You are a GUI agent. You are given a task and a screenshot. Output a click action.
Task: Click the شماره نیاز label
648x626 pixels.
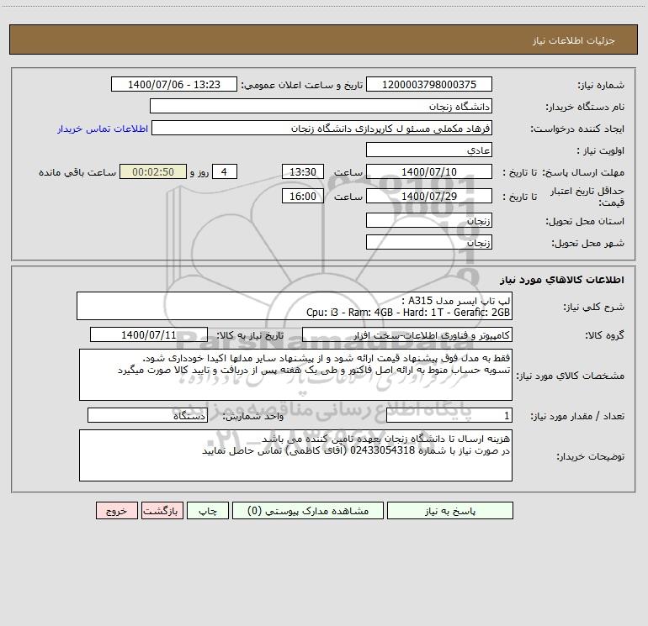tap(601, 85)
